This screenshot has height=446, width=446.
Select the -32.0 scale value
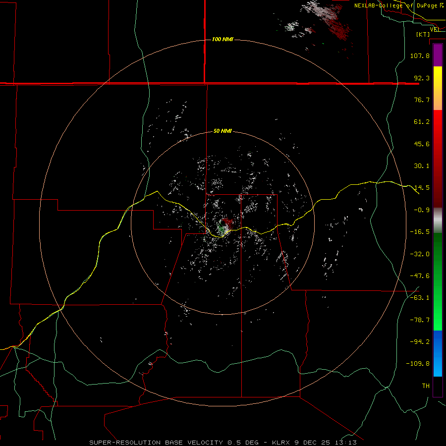pyautogui.click(x=420, y=254)
